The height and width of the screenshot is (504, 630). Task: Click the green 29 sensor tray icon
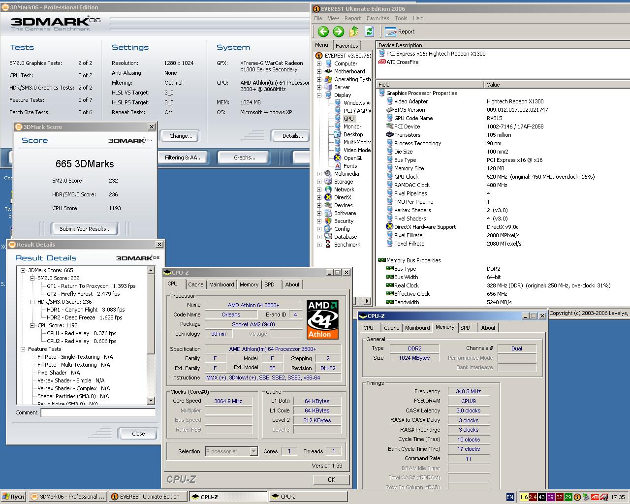pos(568,497)
